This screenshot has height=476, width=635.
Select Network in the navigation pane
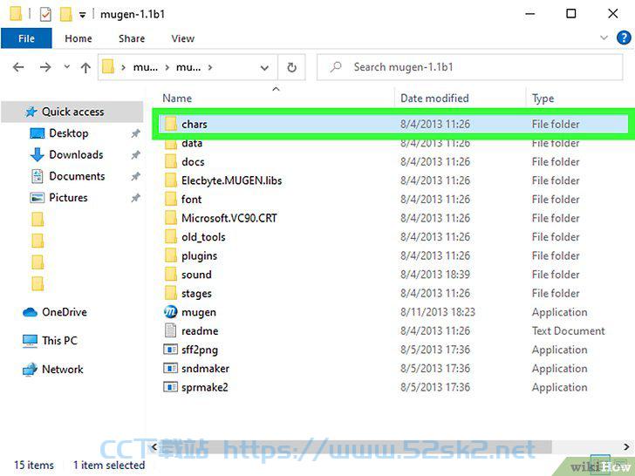pyautogui.click(x=63, y=369)
